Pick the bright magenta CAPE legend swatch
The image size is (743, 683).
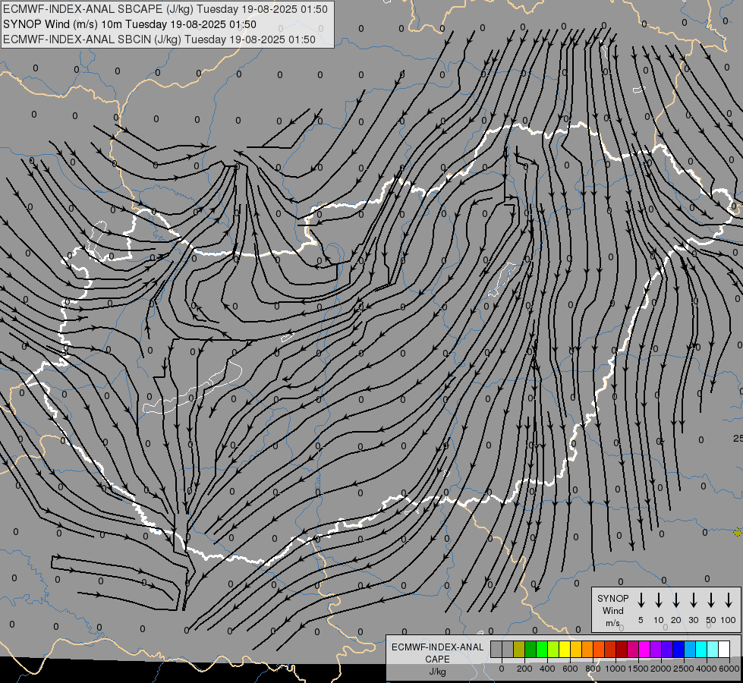(645, 649)
